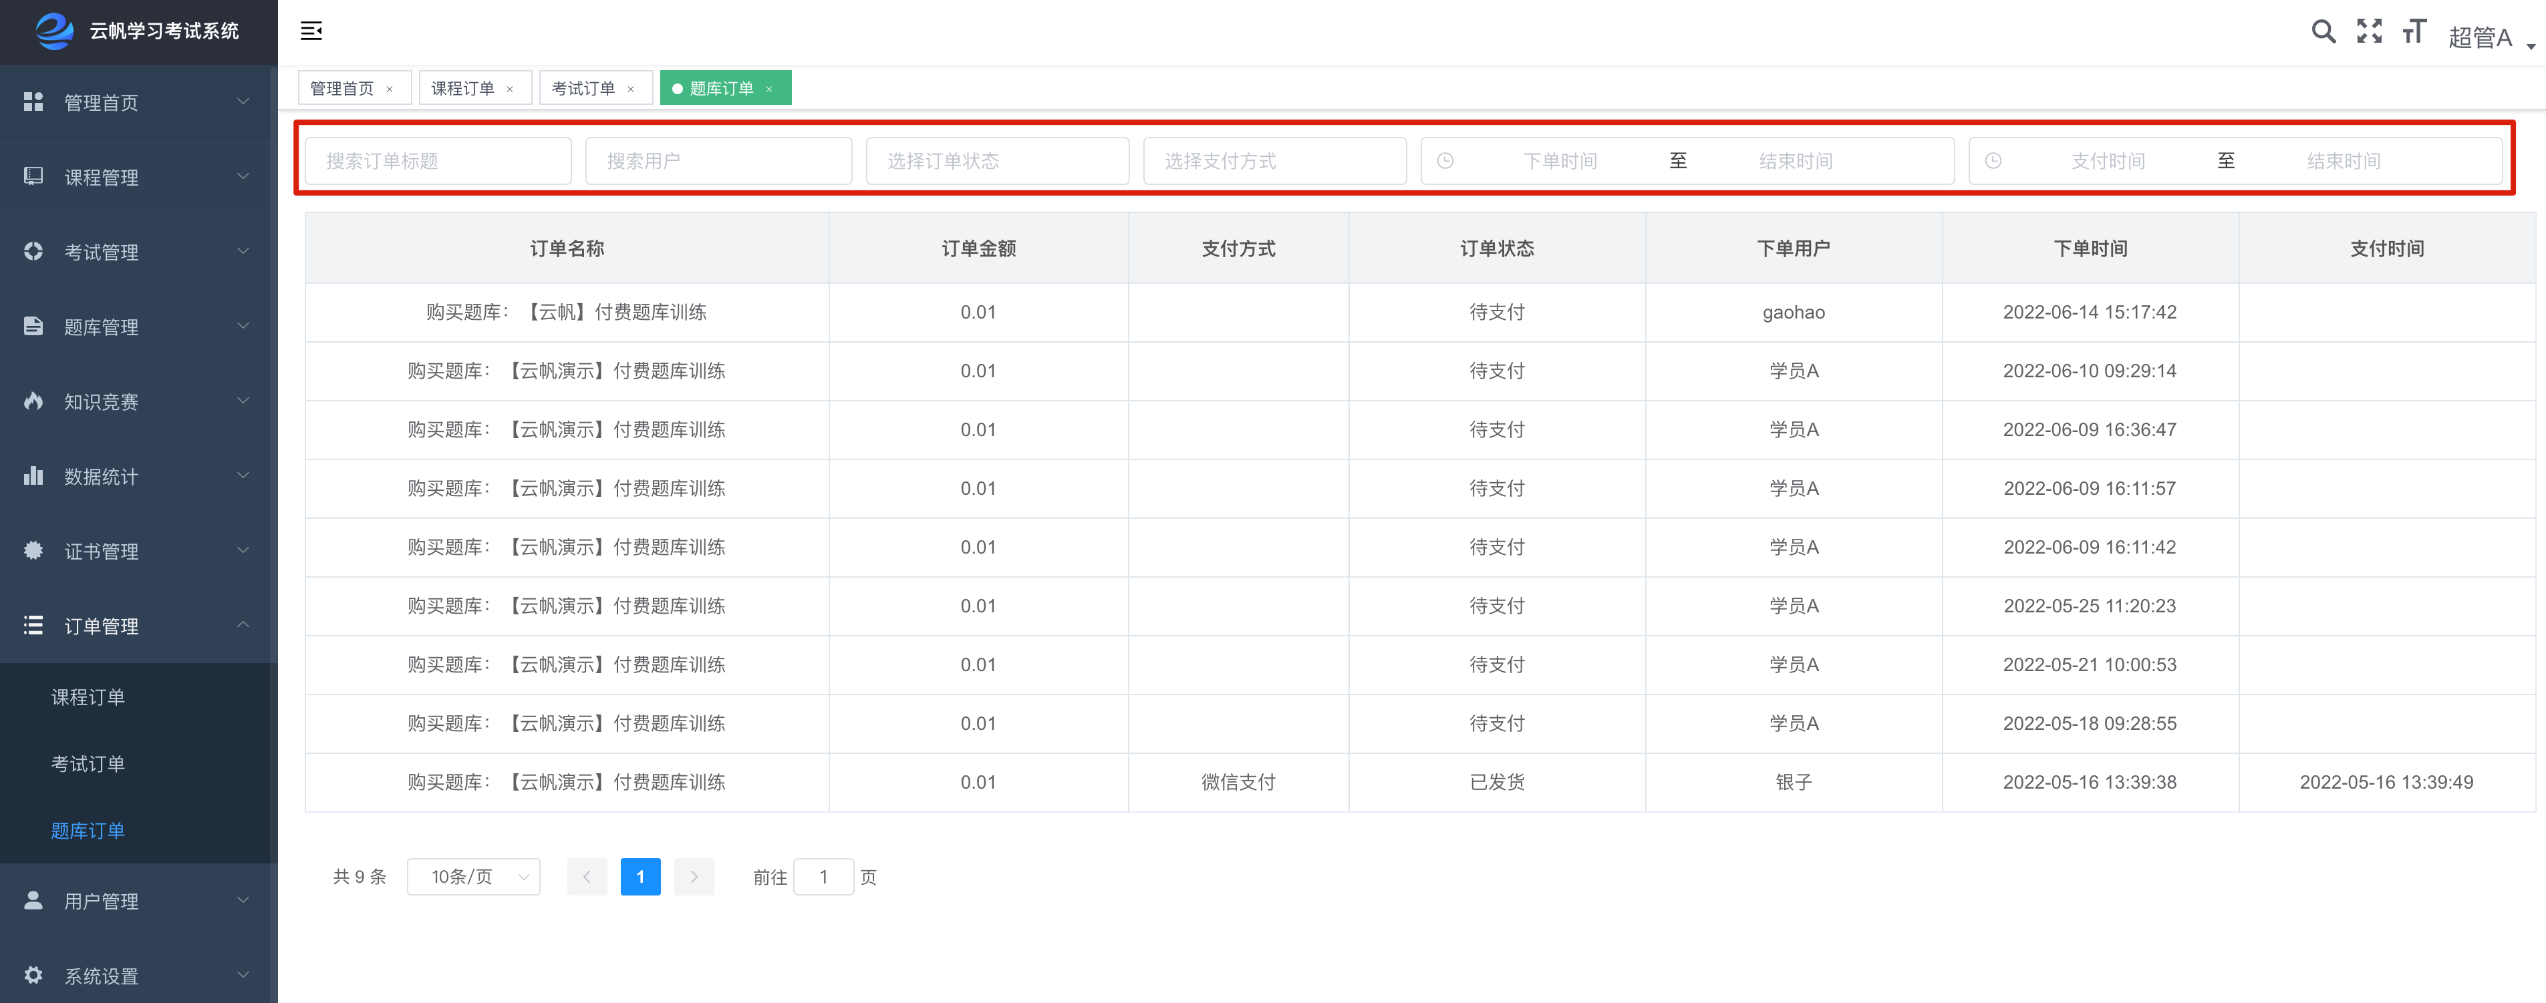2546x1003 pixels.
Task: Go to previous page arrow
Action: (587, 877)
